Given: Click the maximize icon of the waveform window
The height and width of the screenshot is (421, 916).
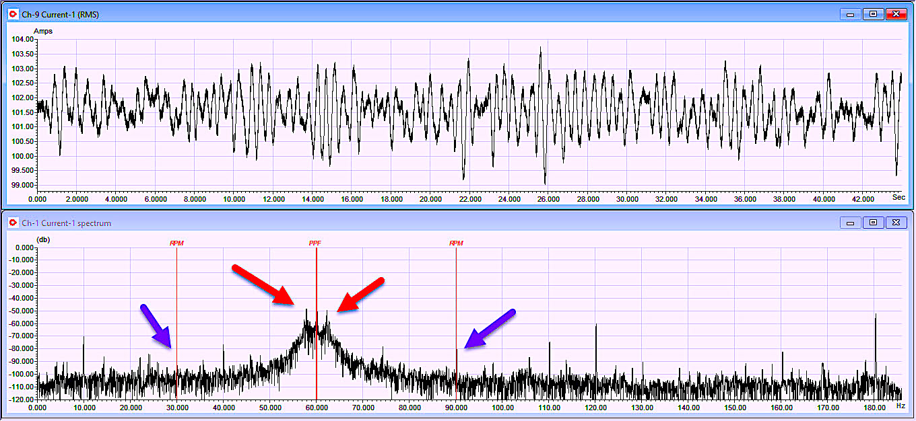Looking at the screenshot, I should click(873, 12).
